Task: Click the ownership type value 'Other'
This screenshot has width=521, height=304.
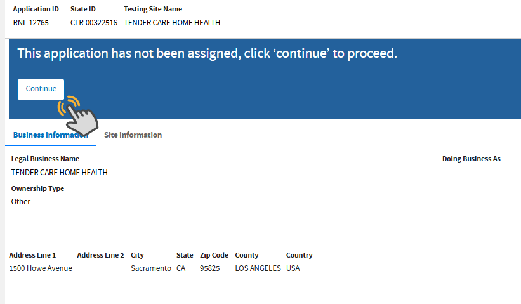Action: 21,202
